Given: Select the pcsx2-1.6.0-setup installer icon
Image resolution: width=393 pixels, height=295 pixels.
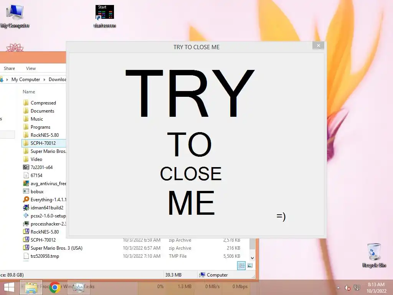Looking at the screenshot, I should [26, 215].
